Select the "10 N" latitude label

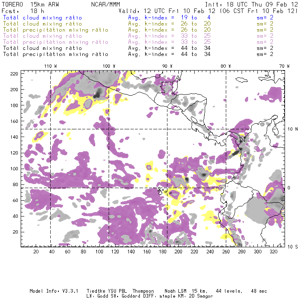[x=293, y=129]
